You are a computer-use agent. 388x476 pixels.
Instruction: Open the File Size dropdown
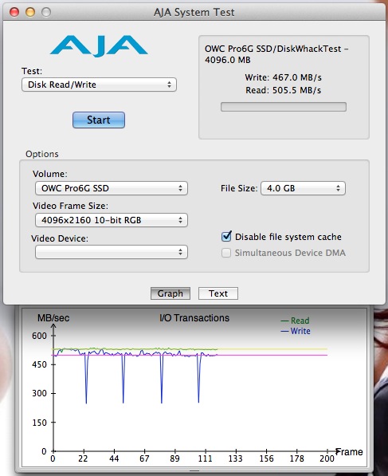[303, 188]
